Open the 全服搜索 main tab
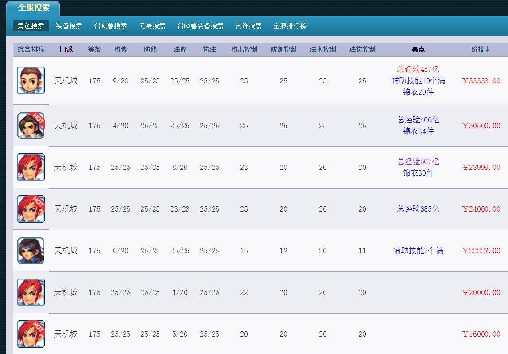 click(33, 8)
